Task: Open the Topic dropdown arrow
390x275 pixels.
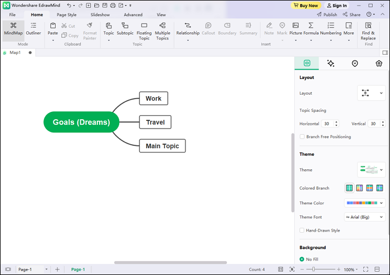Action: pos(109,40)
